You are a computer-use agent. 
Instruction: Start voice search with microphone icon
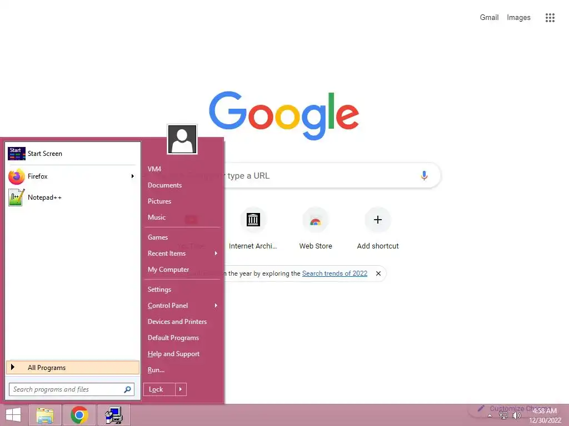(x=424, y=176)
